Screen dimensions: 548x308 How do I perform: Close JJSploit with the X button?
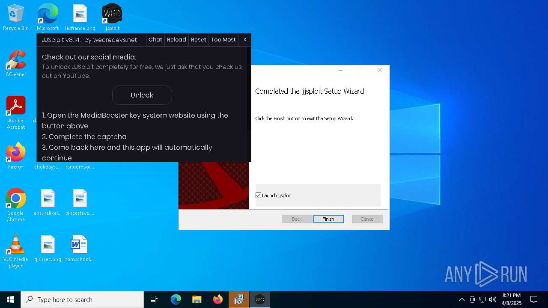point(245,39)
